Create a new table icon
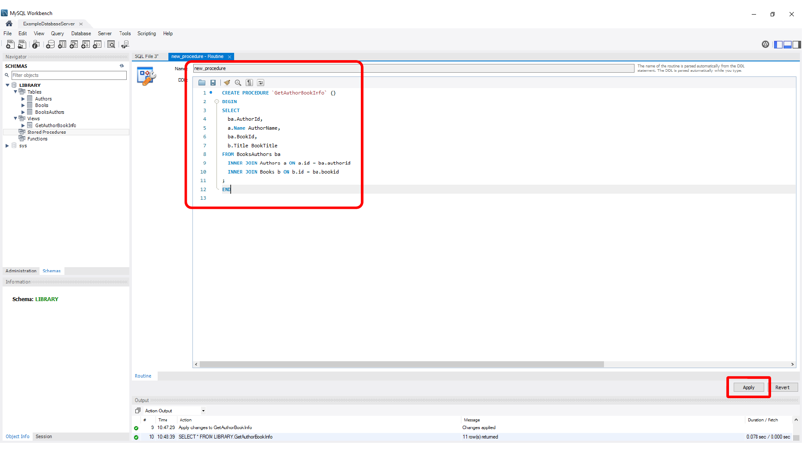802x451 pixels. (62, 44)
